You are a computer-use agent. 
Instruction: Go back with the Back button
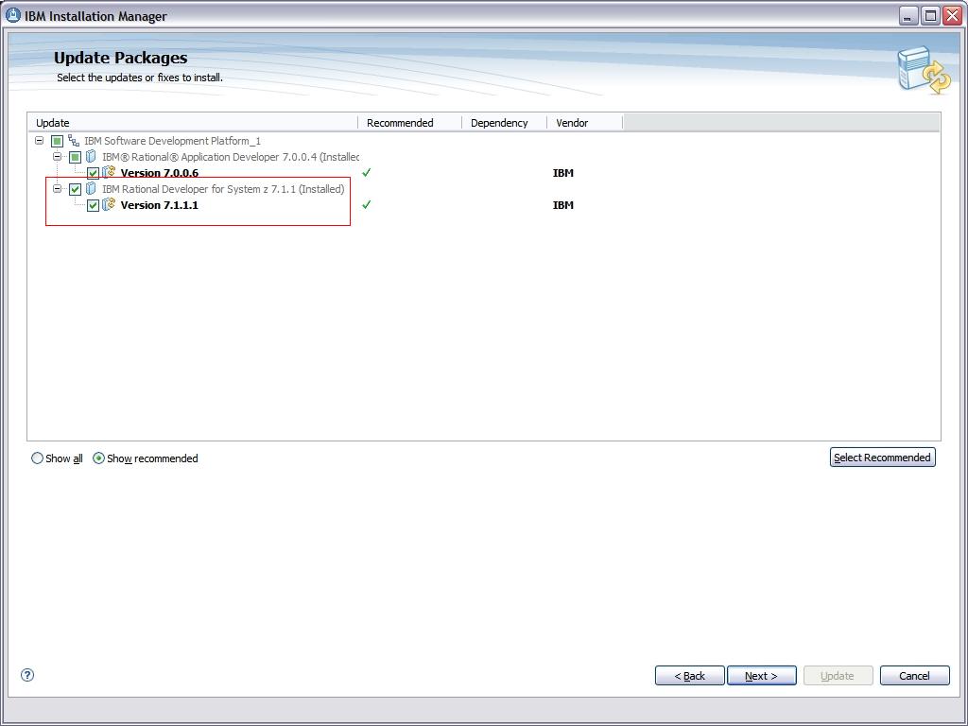click(x=689, y=675)
